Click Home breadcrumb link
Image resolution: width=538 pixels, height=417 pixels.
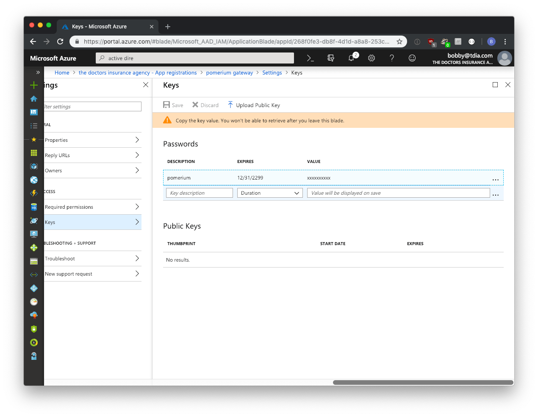(62, 73)
